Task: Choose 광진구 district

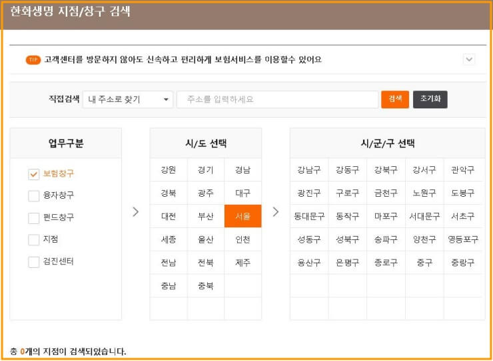Action: coord(309,193)
